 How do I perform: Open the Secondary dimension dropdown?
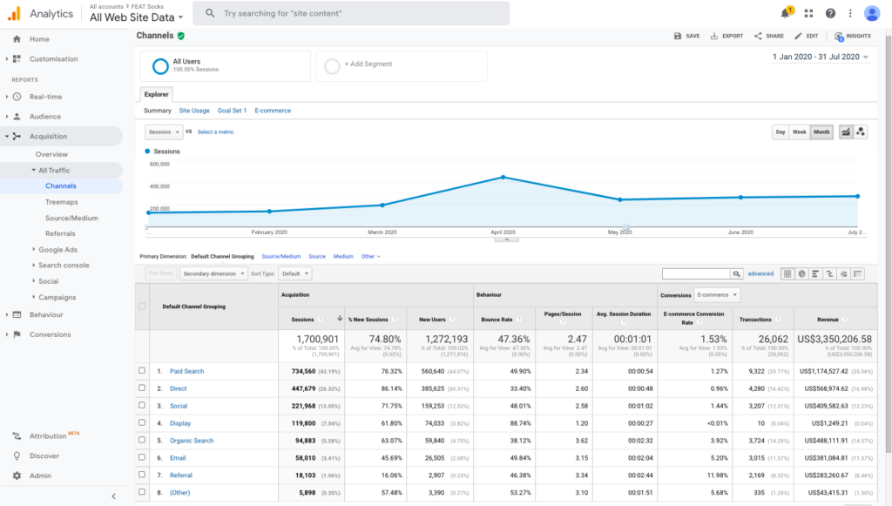pyautogui.click(x=214, y=274)
